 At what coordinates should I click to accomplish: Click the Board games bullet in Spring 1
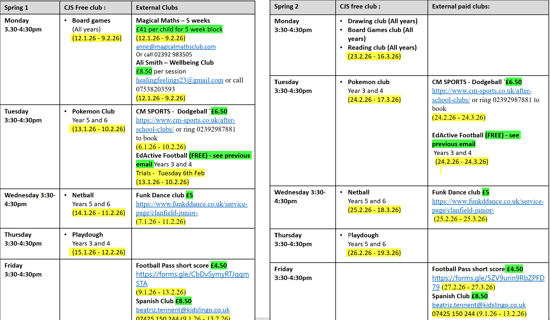click(91, 21)
